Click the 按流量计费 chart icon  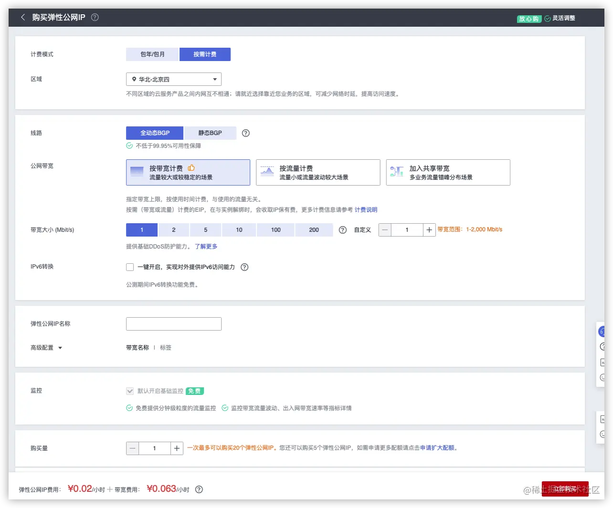click(x=267, y=172)
